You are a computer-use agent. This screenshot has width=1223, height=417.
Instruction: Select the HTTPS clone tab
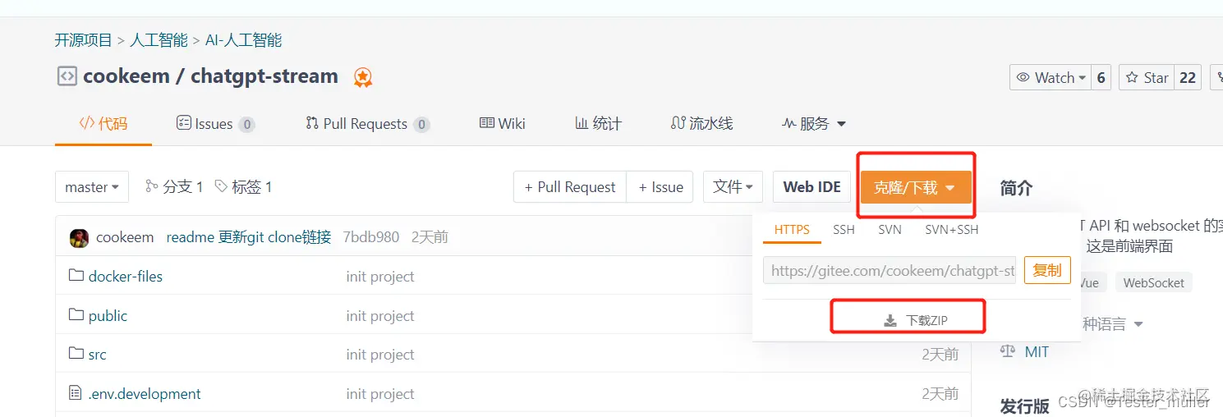click(x=792, y=230)
